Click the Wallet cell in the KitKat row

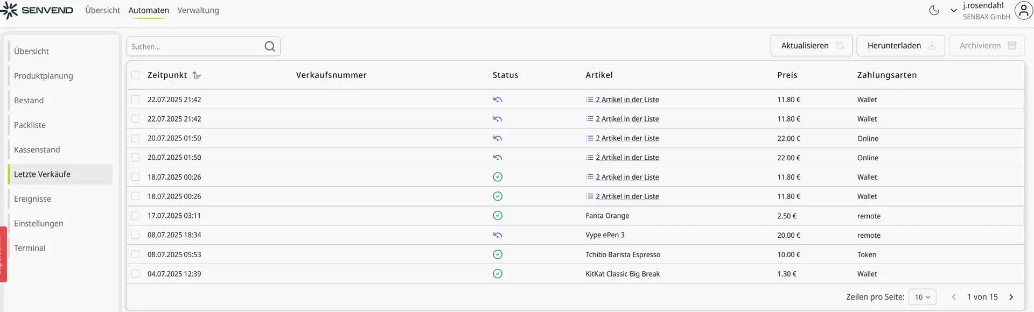(867, 274)
